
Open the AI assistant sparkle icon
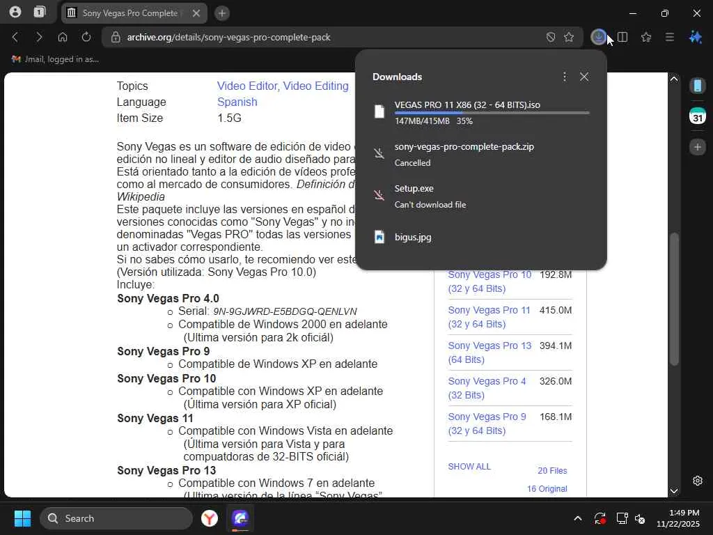[x=696, y=37]
